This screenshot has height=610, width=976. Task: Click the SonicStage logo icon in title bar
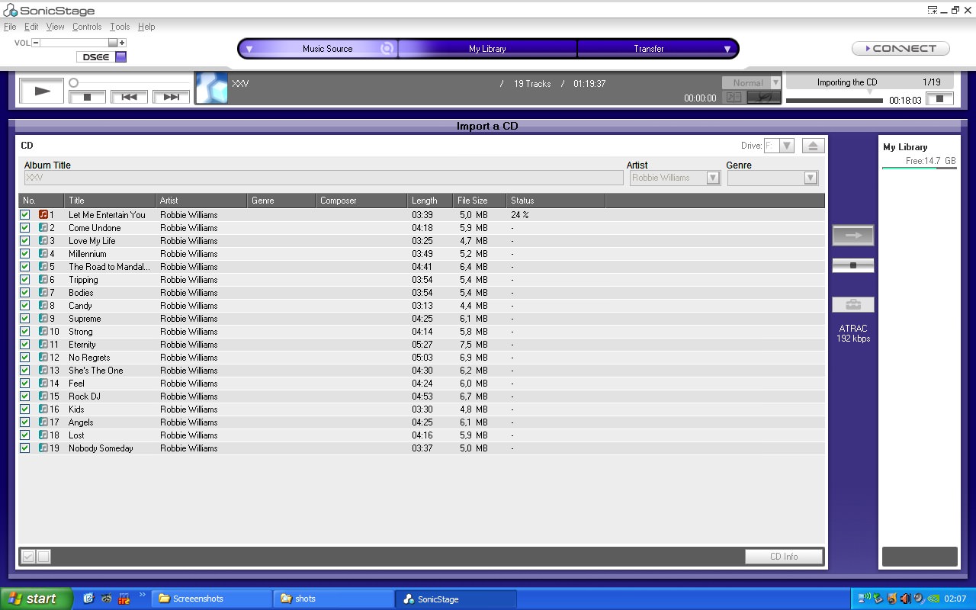10,11
